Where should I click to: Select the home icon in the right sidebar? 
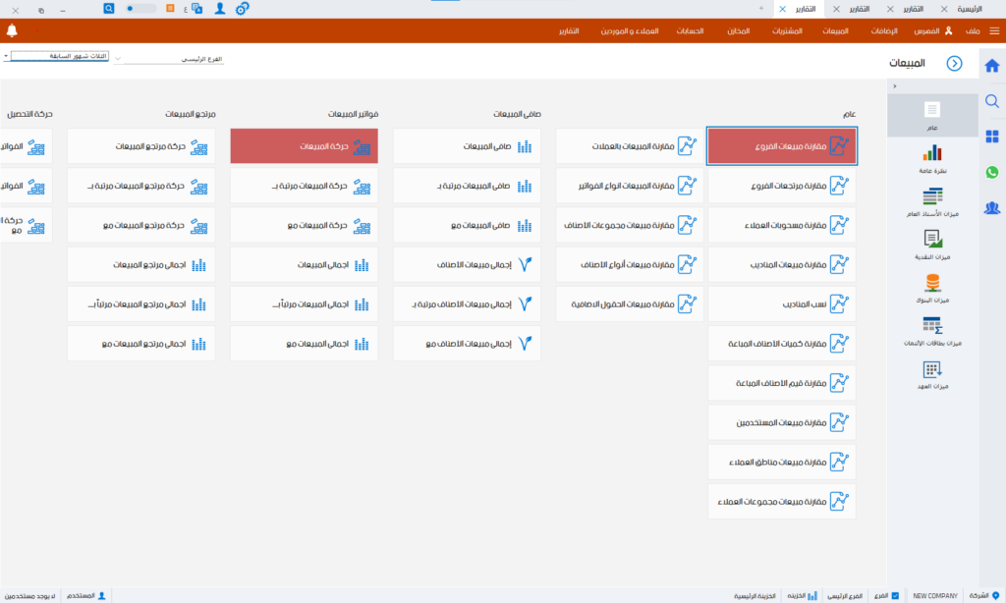pos(991,64)
